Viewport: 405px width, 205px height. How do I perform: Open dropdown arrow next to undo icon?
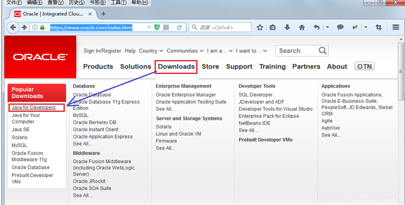327,27
